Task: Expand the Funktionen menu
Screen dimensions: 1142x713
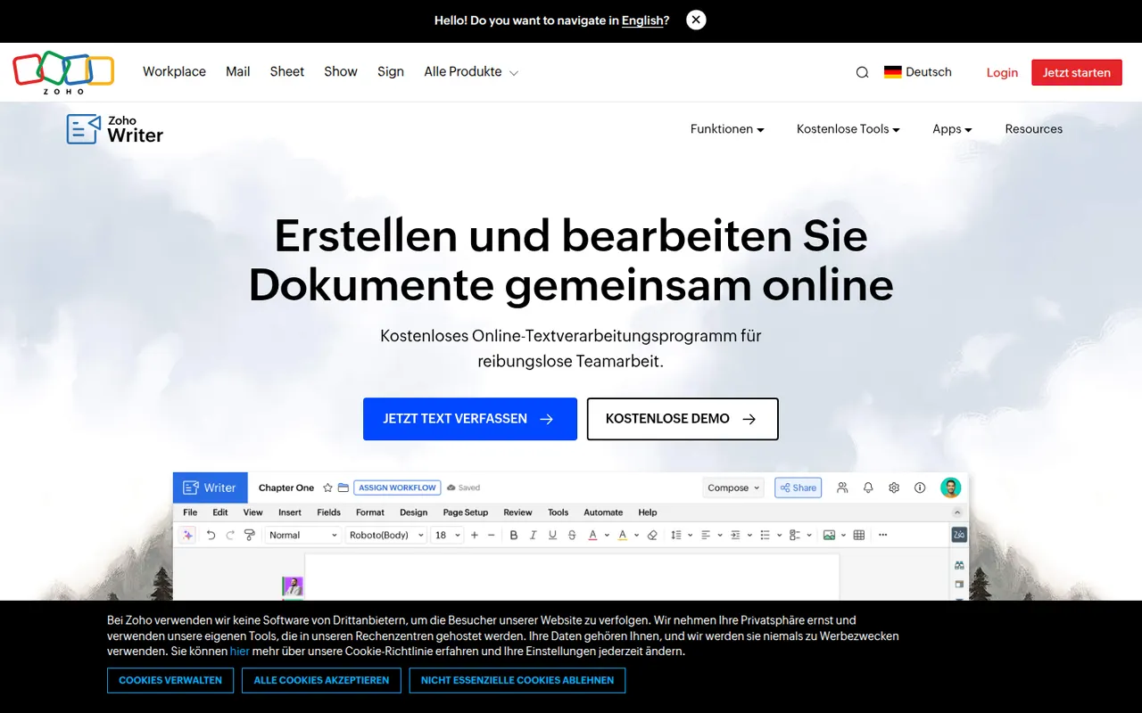Action: click(727, 129)
